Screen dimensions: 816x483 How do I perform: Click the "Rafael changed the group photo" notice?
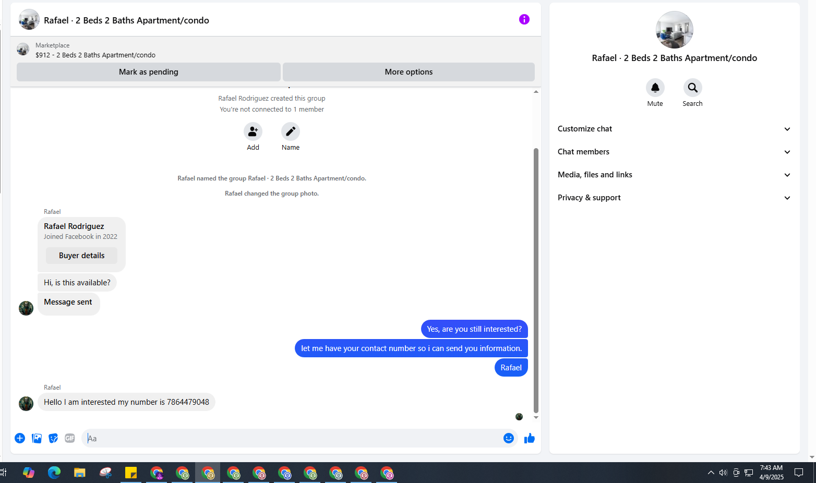tap(272, 194)
